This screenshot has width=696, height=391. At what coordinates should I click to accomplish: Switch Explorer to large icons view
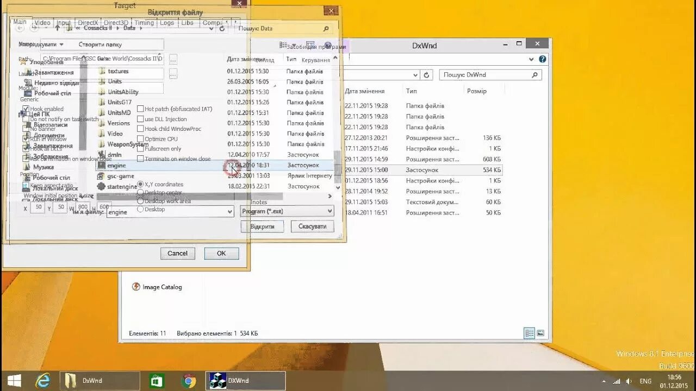[x=540, y=333]
